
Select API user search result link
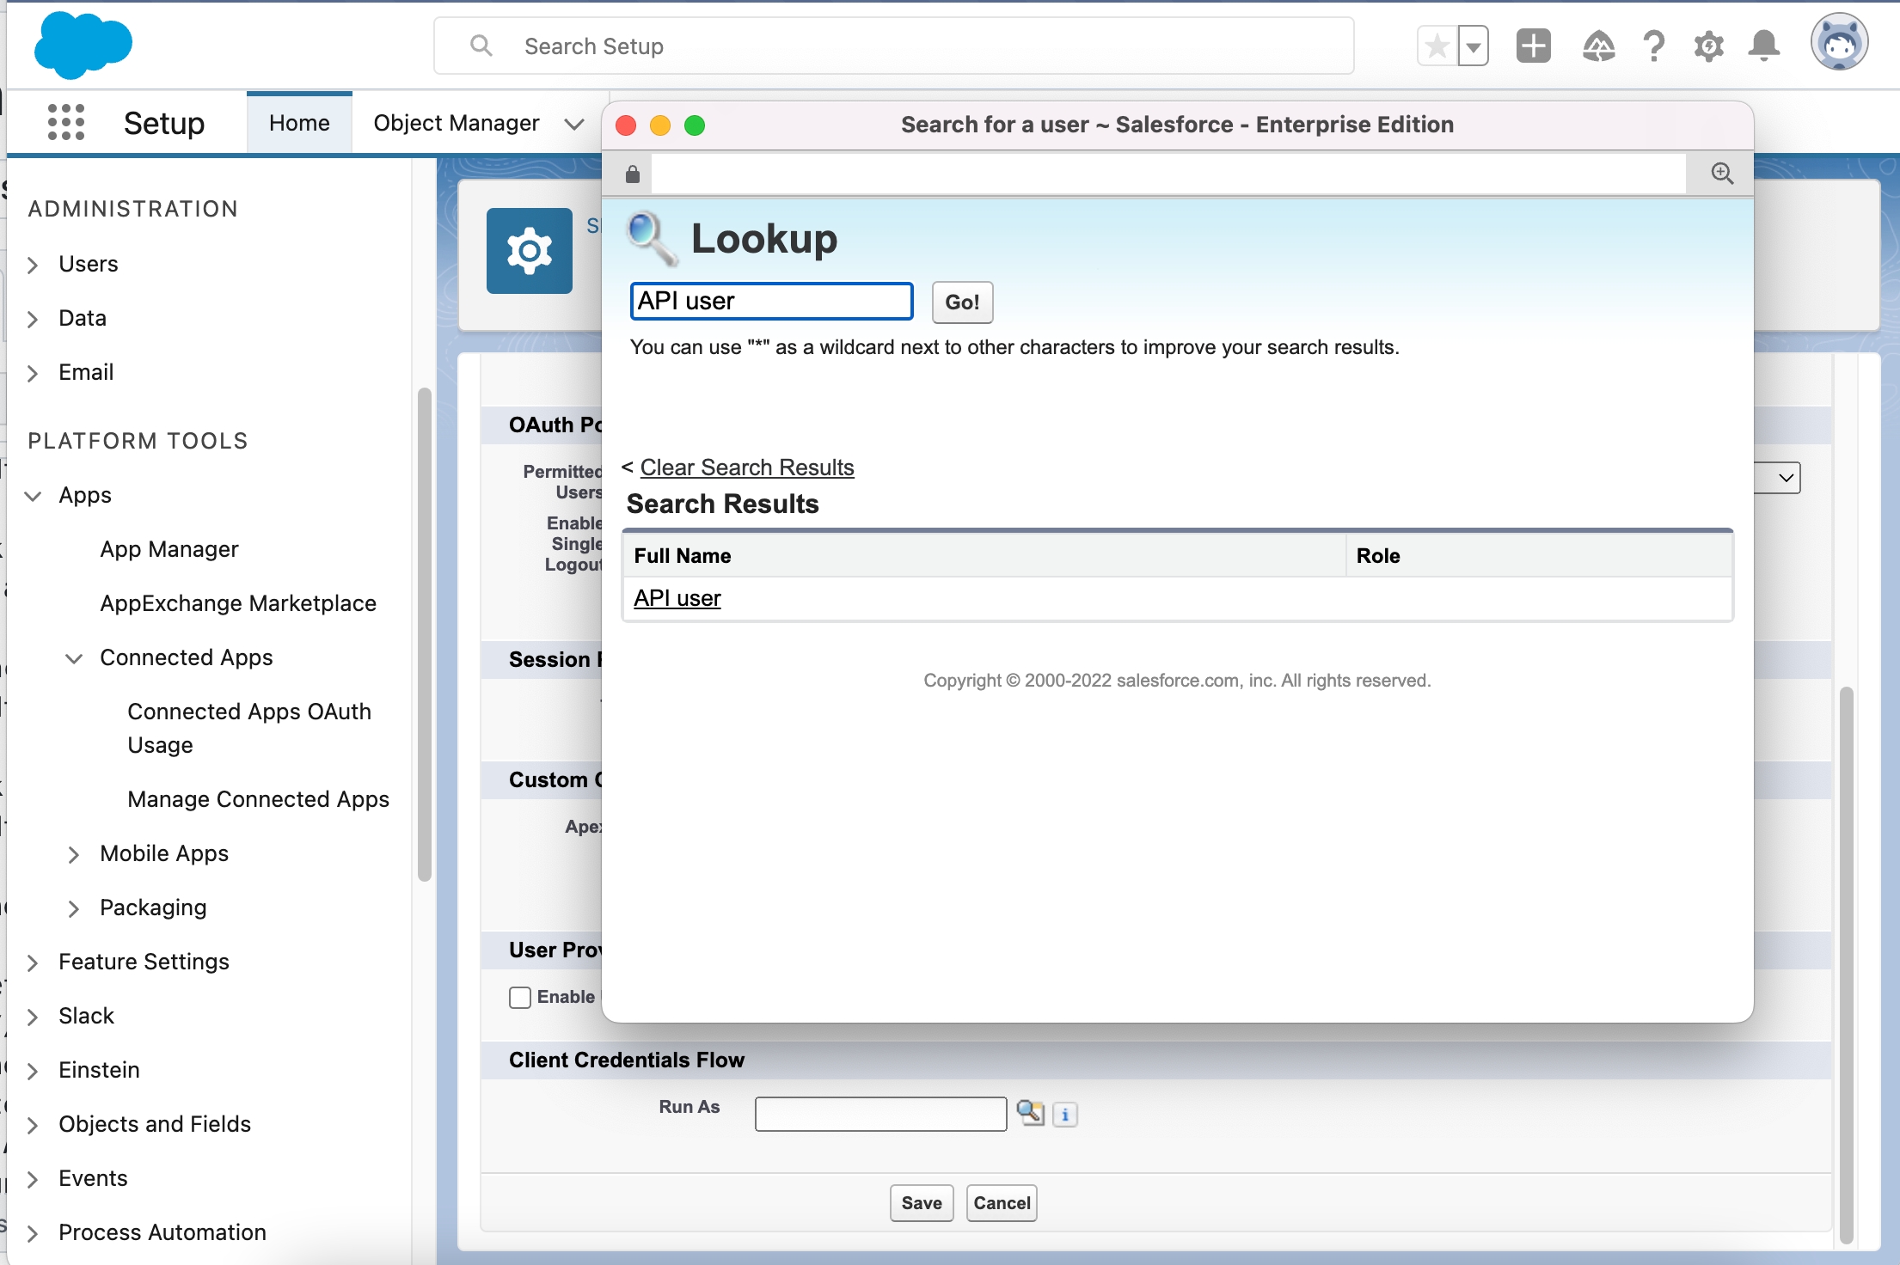click(x=677, y=598)
